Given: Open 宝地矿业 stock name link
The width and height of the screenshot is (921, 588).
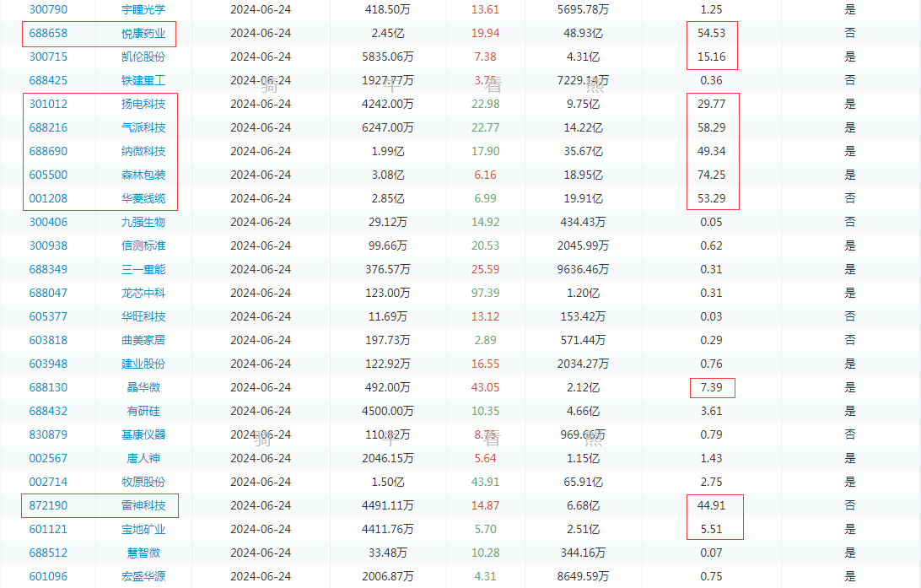Looking at the screenshot, I should [143, 530].
